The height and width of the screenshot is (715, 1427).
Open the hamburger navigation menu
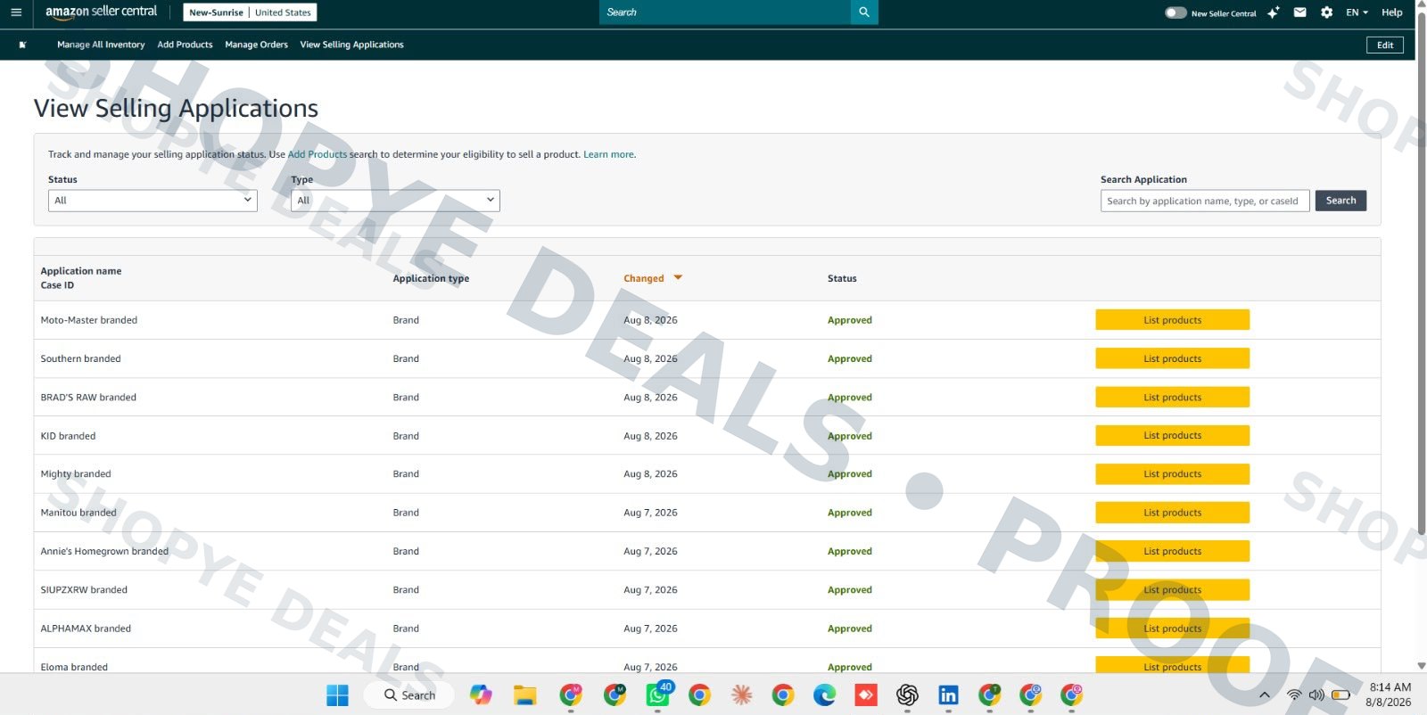pyautogui.click(x=16, y=12)
